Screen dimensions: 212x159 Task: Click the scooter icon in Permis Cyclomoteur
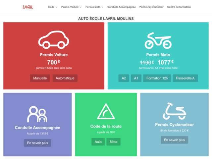pos(174,111)
